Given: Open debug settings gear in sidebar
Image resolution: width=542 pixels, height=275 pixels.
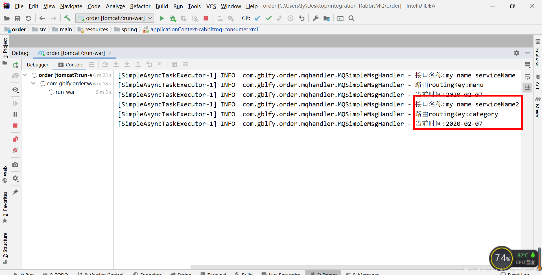Looking at the screenshot, I should pos(15,178).
